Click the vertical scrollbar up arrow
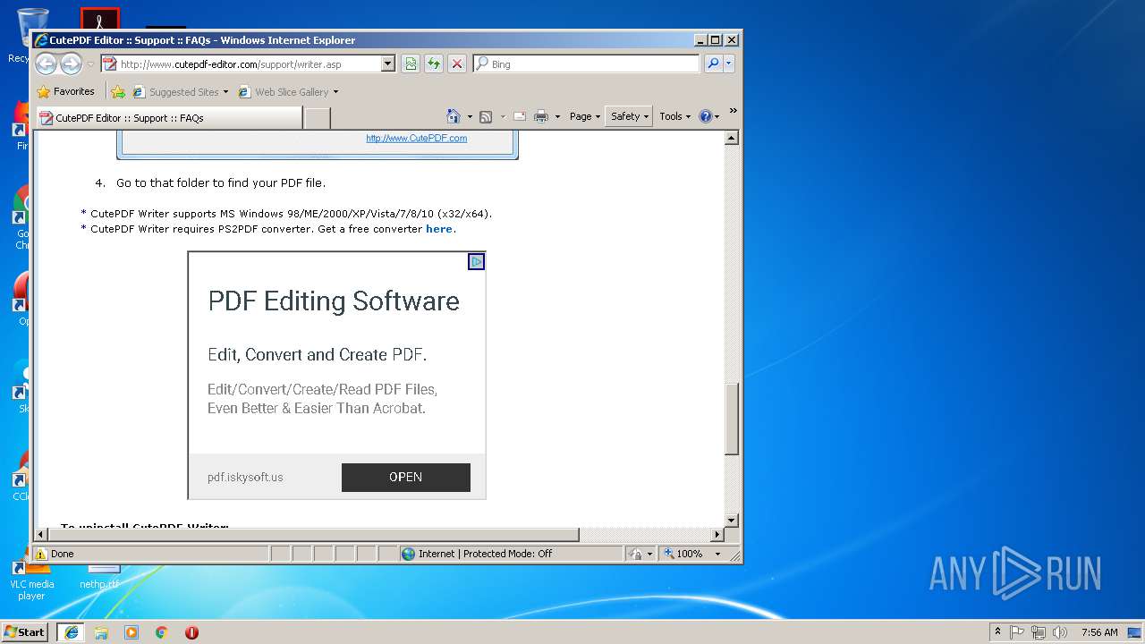Image resolution: width=1145 pixels, height=644 pixels. tap(732, 138)
